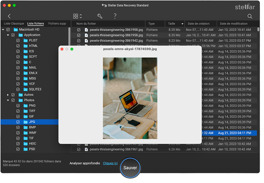Collapse the Macintosh HD tree node

click(x=3, y=30)
